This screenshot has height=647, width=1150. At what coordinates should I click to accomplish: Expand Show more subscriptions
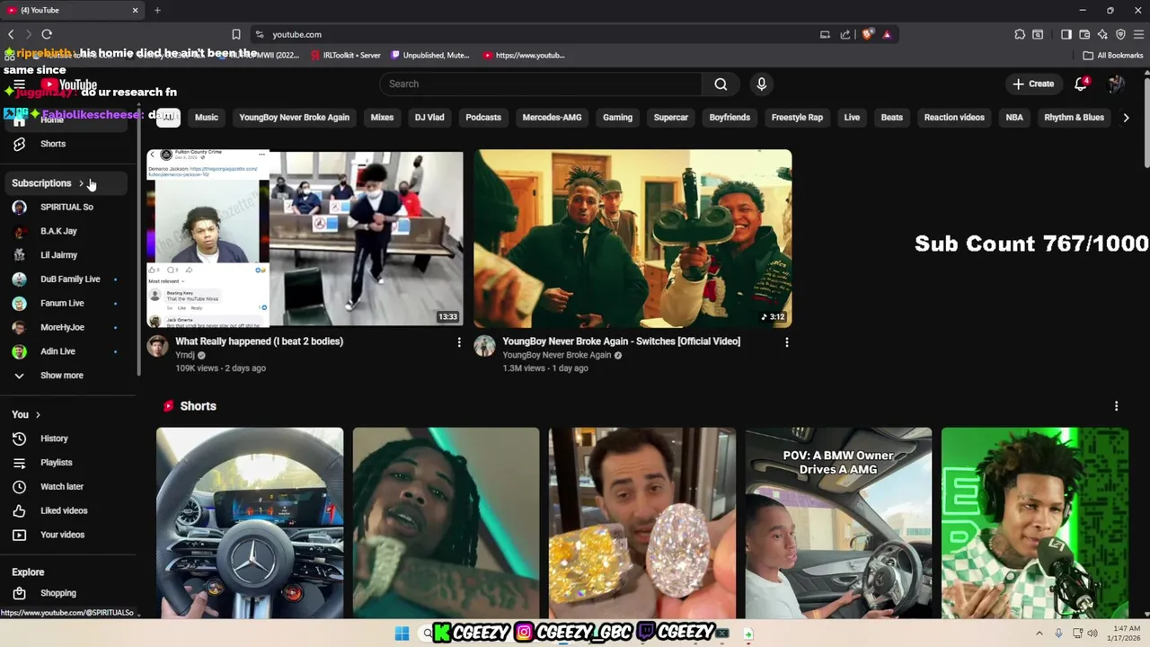click(x=61, y=376)
